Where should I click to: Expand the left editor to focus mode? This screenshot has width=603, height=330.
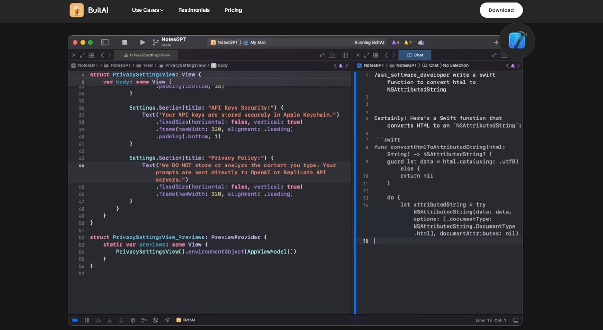point(82,55)
